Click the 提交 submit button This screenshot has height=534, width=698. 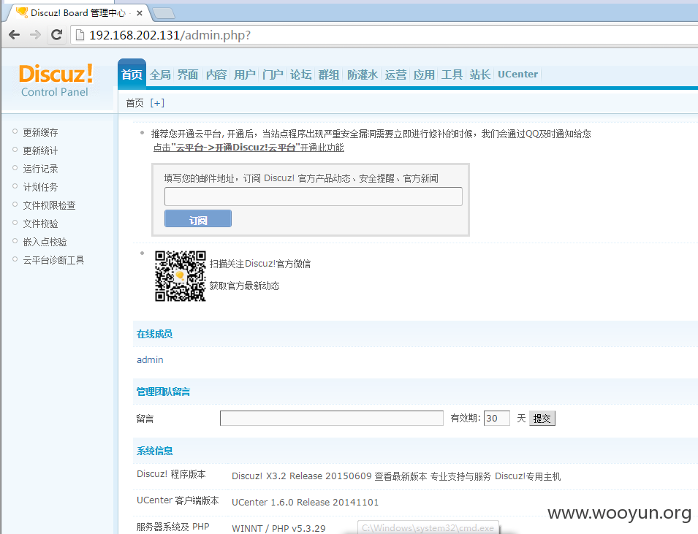click(x=542, y=419)
